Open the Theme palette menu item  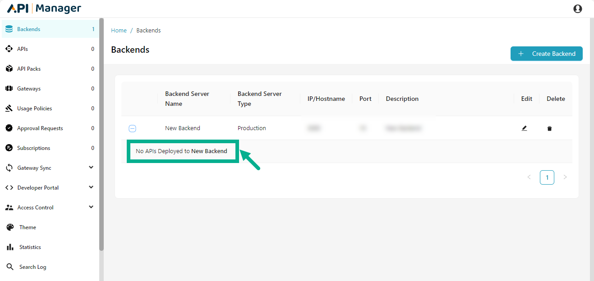coord(27,227)
